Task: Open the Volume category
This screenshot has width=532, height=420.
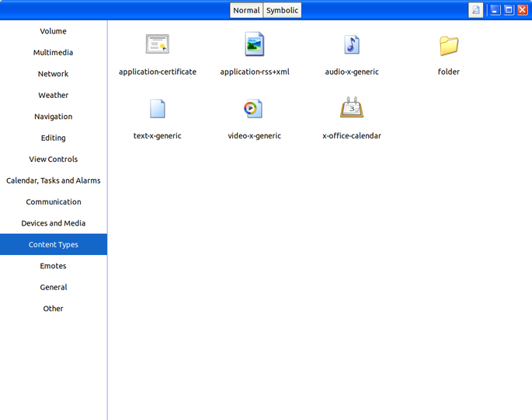Action: (54, 31)
